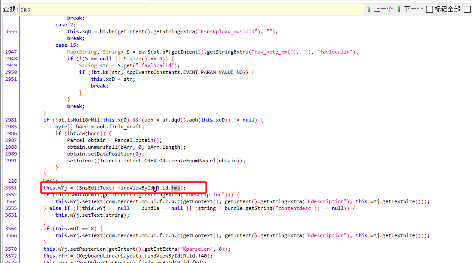This screenshot has width=472, height=263.
Task: Click the green down arrow icon
Action: pos(399,9)
